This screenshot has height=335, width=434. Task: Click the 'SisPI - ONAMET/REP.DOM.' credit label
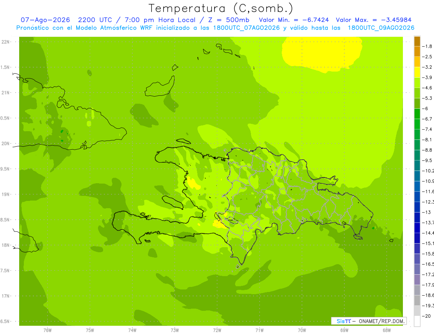tap(369, 321)
